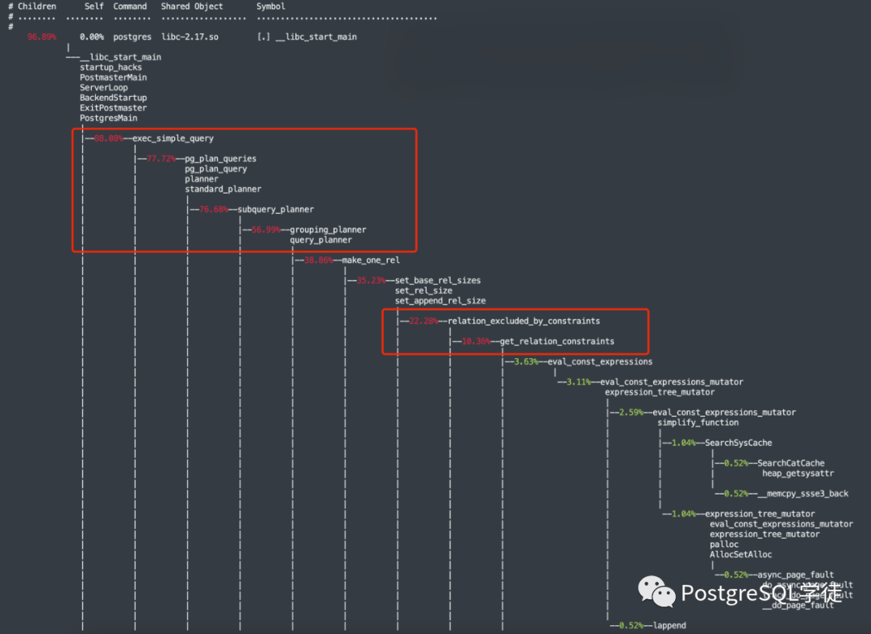Click the 38.86% percentage
Viewport: 871px width, 634px height.
(319, 260)
